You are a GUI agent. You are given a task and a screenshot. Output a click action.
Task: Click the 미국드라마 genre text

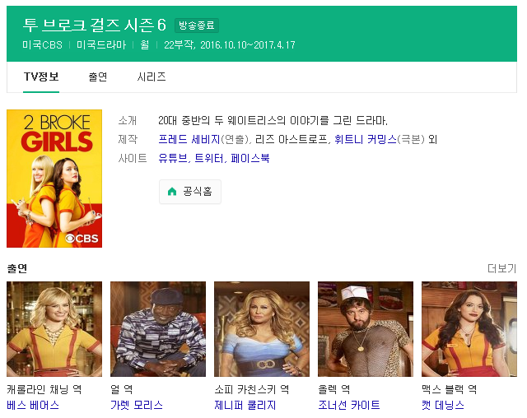pyautogui.click(x=101, y=45)
